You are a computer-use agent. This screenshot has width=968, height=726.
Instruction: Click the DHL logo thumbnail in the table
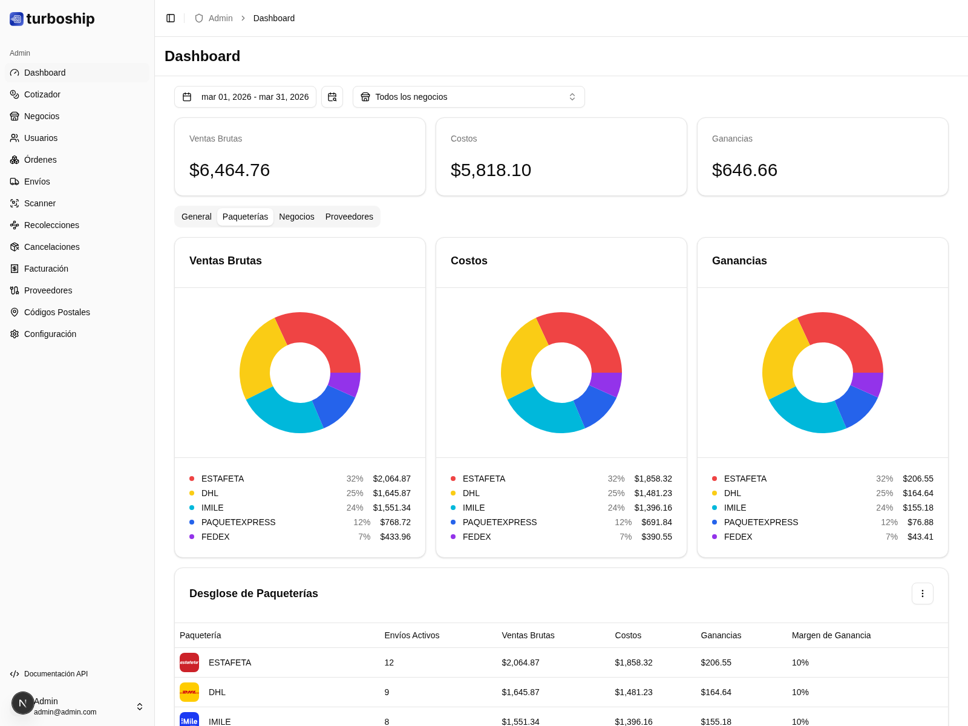[189, 692]
